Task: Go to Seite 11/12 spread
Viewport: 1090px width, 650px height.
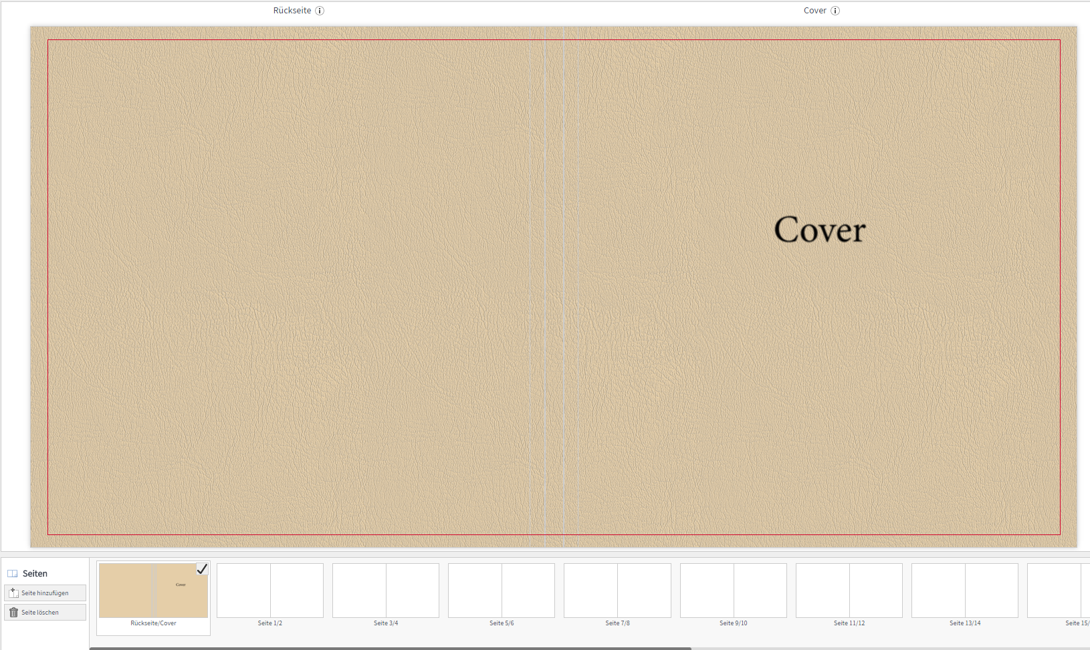Action: (849, 591)
